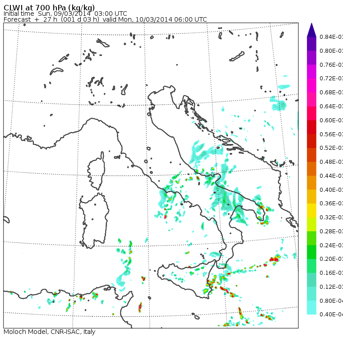Image resolution: width=343 pixels, height=338 pixels.
Task: Select the magenta band between 0.72E-03 and 0.76E-03
Action: (311, 72)
